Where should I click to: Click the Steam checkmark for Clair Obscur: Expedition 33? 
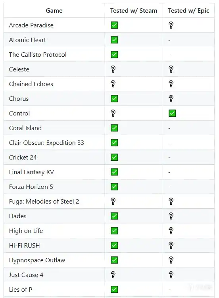pyautogui.click(x=114, y=142)
